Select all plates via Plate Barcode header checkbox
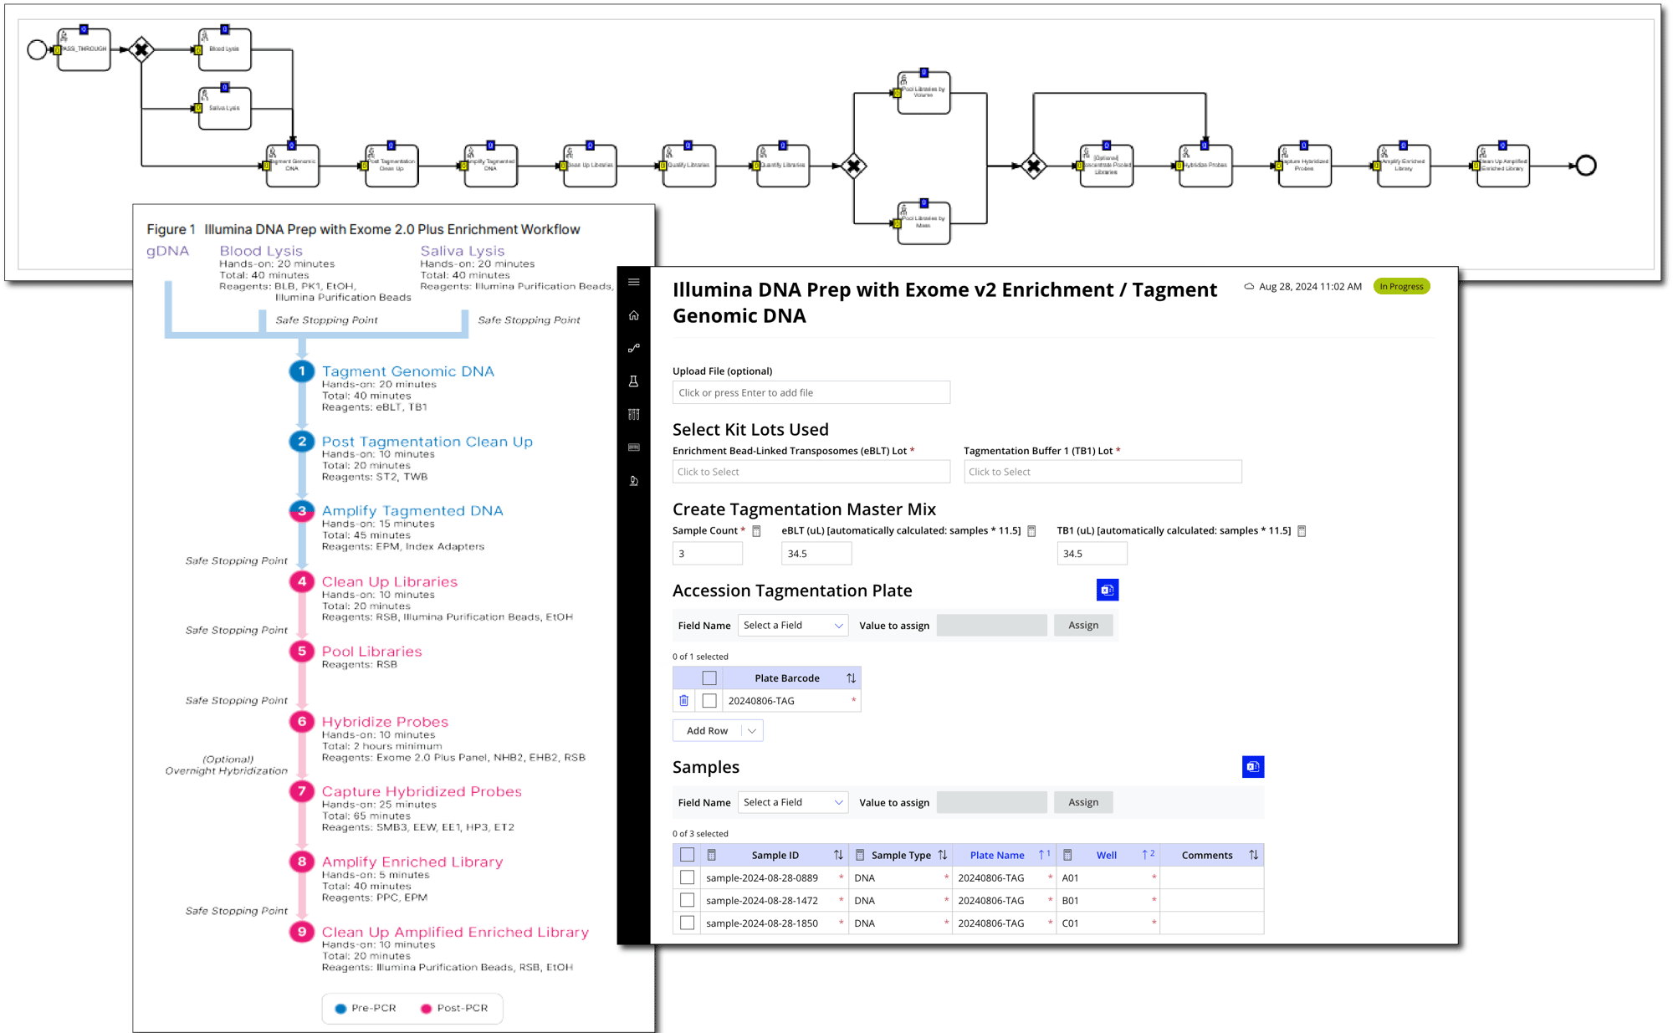This screenshot has width=1673, height=1033. click(x=709, y=678)
